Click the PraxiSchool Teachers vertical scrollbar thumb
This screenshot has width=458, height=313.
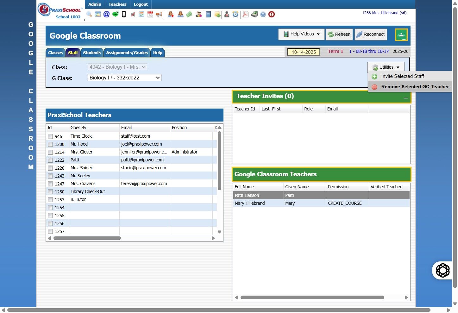point(219,161)
